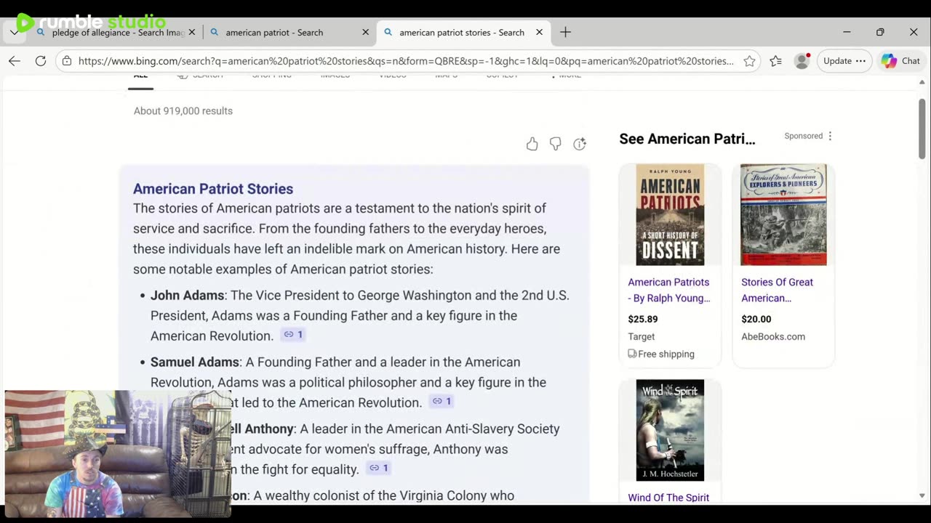The width and height of the screenshot is (931, 523).
Task: Give the answer a thumbs down
Action: [x=555, y=144]
